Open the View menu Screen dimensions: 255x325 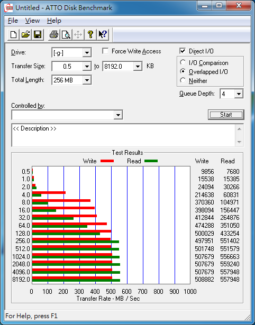tap(32, 21)
